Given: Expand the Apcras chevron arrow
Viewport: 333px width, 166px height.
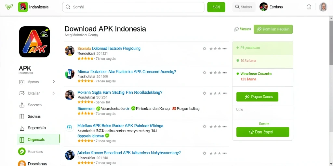Looking at the screenshot, I should (54, 81).
